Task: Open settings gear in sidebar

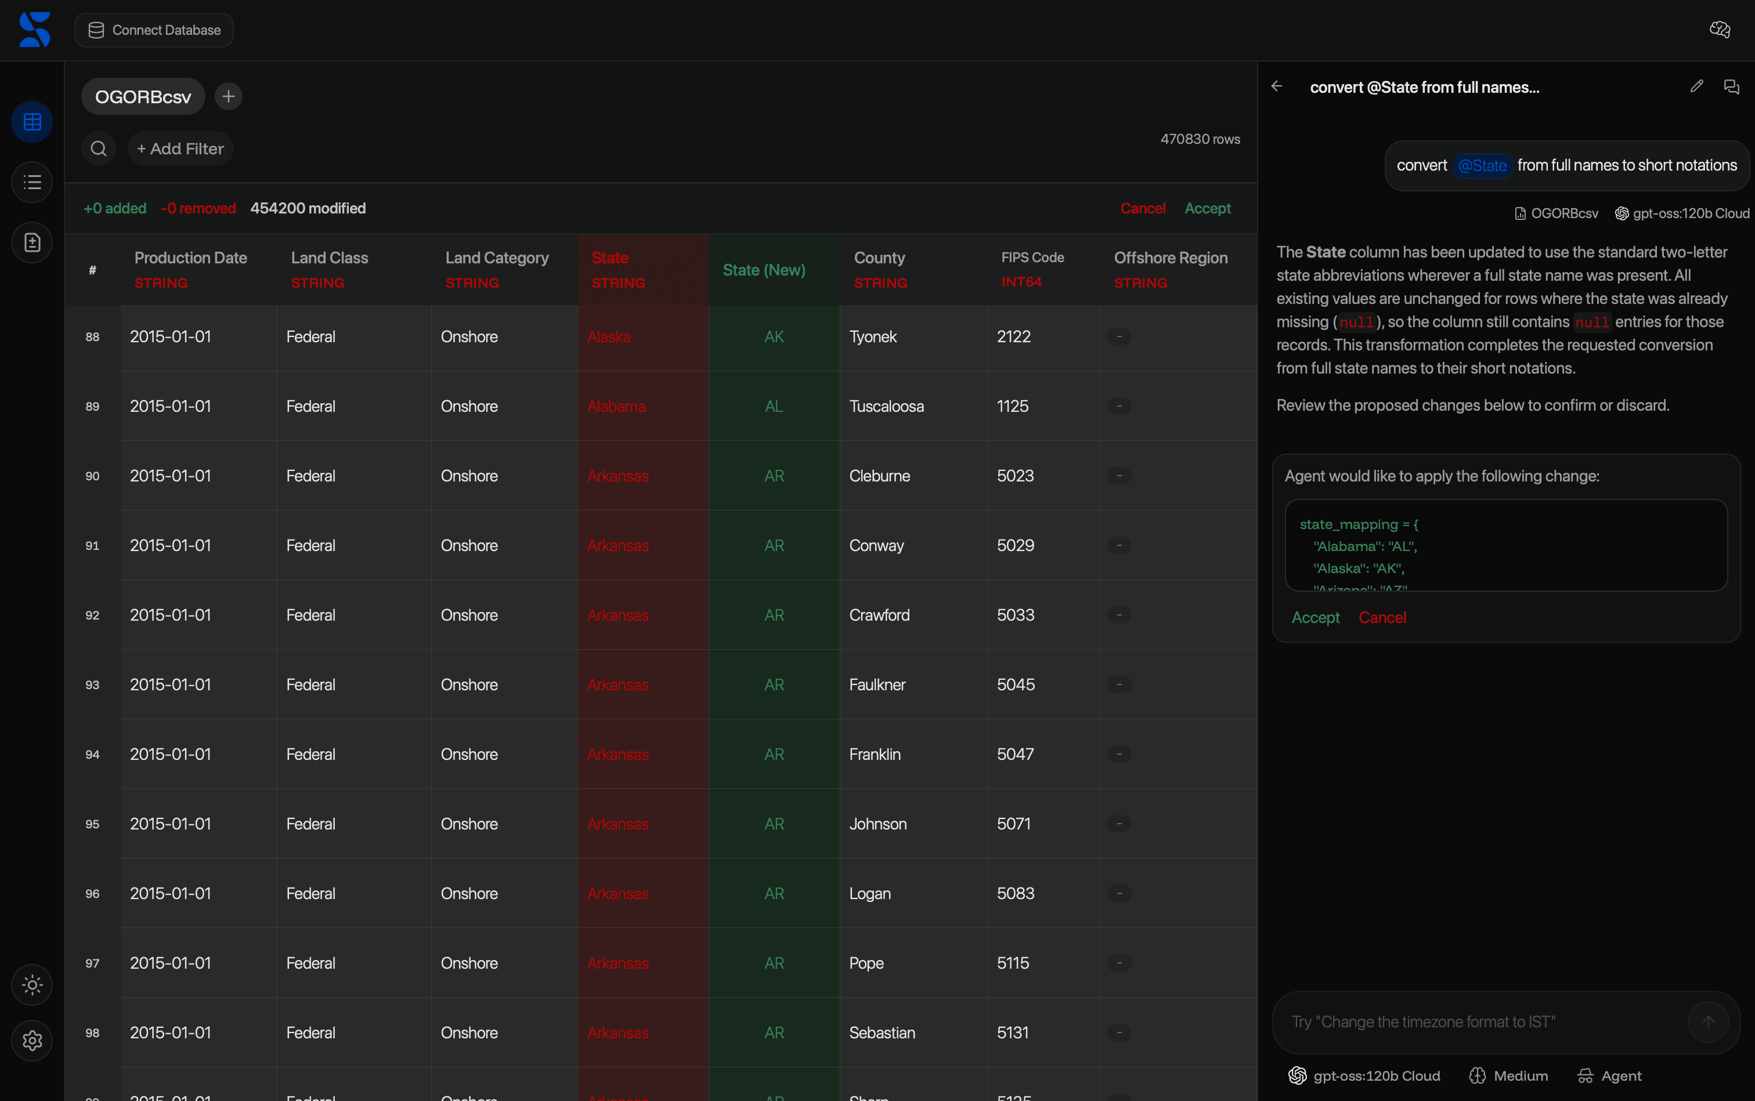Action: (32, 1041)
